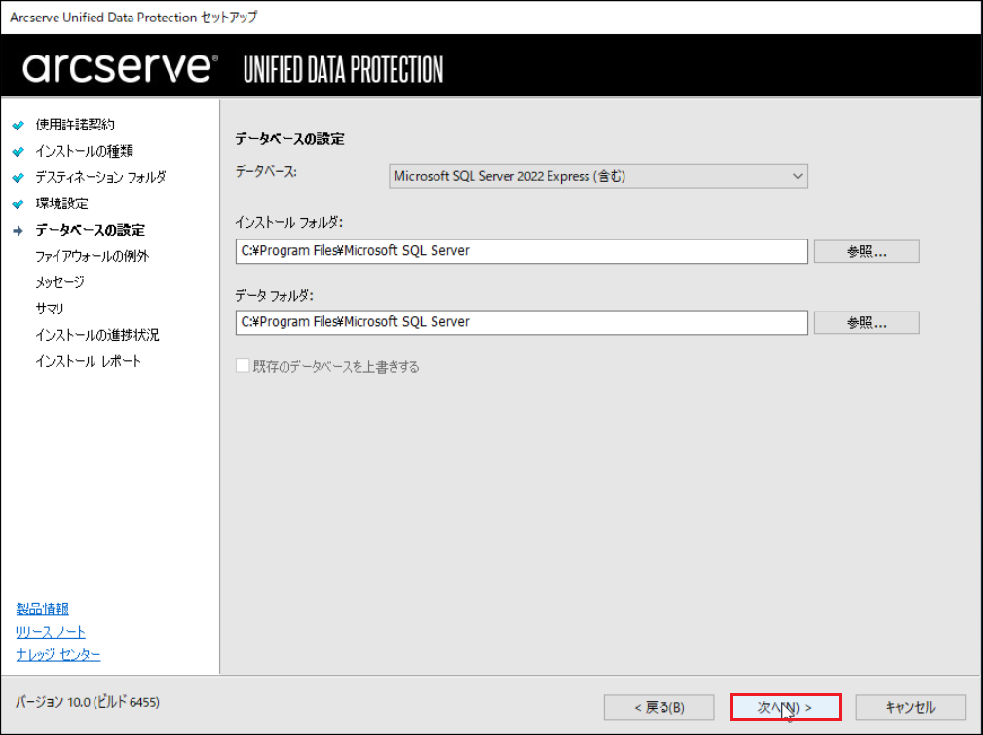Viewport: 983px width, 735px height.
Task: Browse for インストール フォルダ with 参照 button
Action: coord(866,252)
